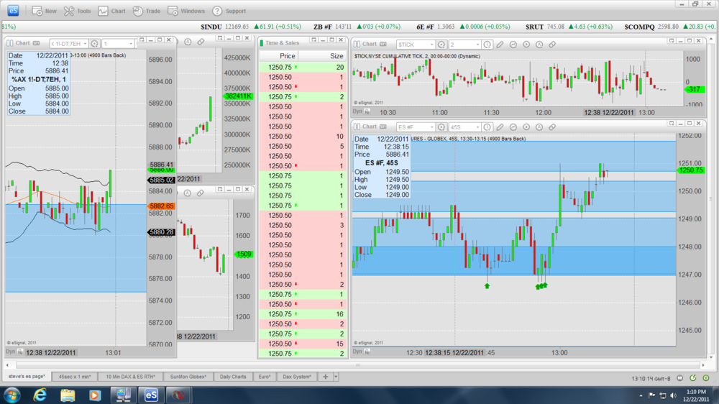This screenshot has width=719, height=404.
Task: Click the play replay icon in the ES #F chart
Action: pyautogui.click(x=526, y=127)
